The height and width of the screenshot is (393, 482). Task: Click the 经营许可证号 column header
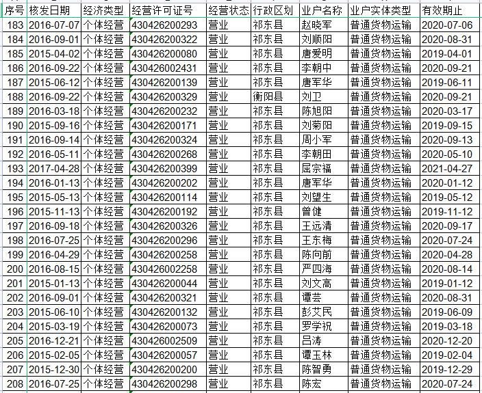coord(166,10)
